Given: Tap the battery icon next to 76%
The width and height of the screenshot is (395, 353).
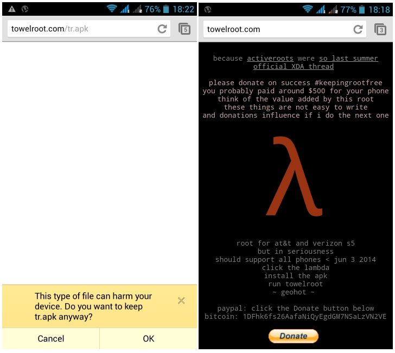Looking at the screenshot, I should point(166,9).
